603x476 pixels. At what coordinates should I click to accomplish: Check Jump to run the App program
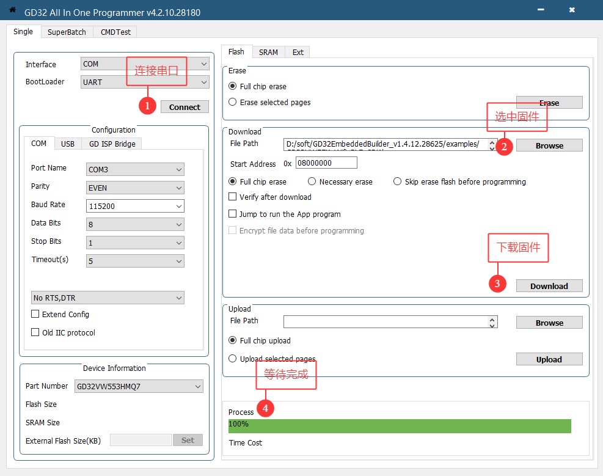pyautogui.click(x=232, y=214)
